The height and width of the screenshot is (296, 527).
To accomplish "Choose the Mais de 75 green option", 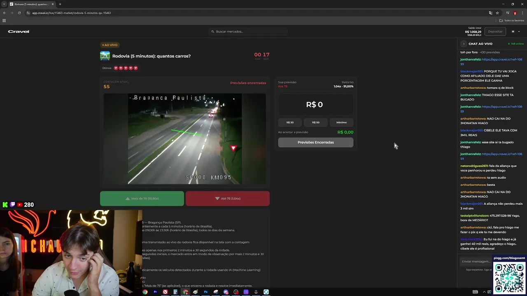I will (x=142, y=199).
